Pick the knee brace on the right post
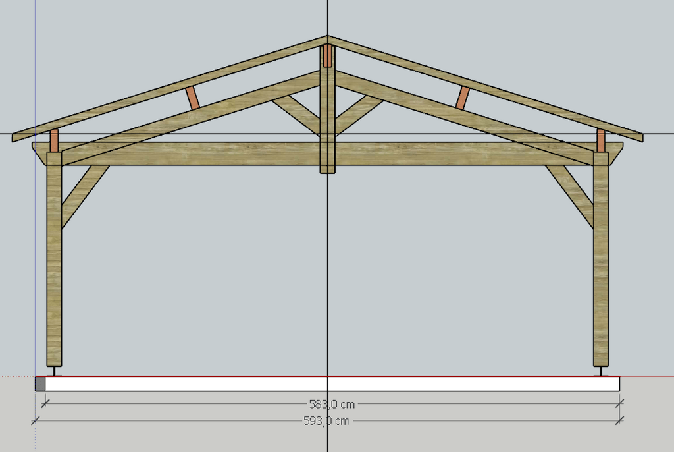This screenshot has height=452, width=674. click(570, 196)
